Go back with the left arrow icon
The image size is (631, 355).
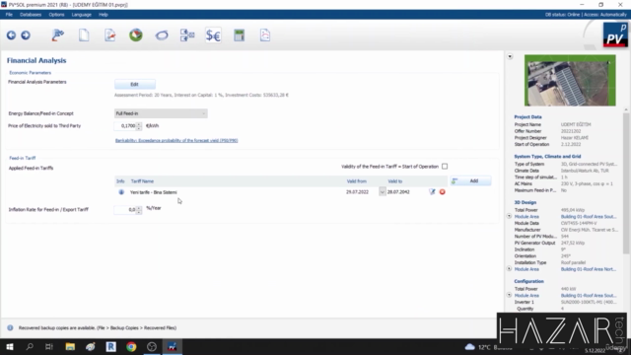point(11,35)
